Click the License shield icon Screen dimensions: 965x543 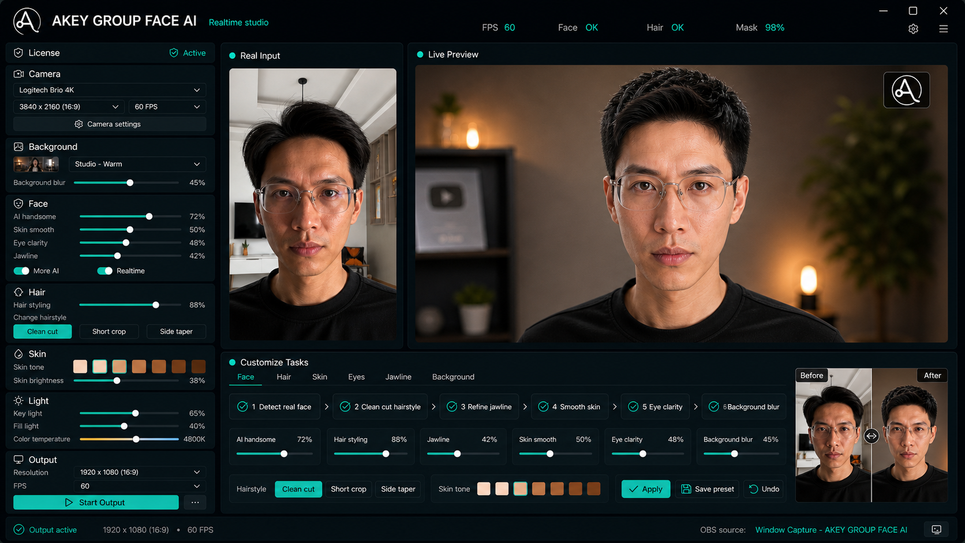[x=18, y=53]
